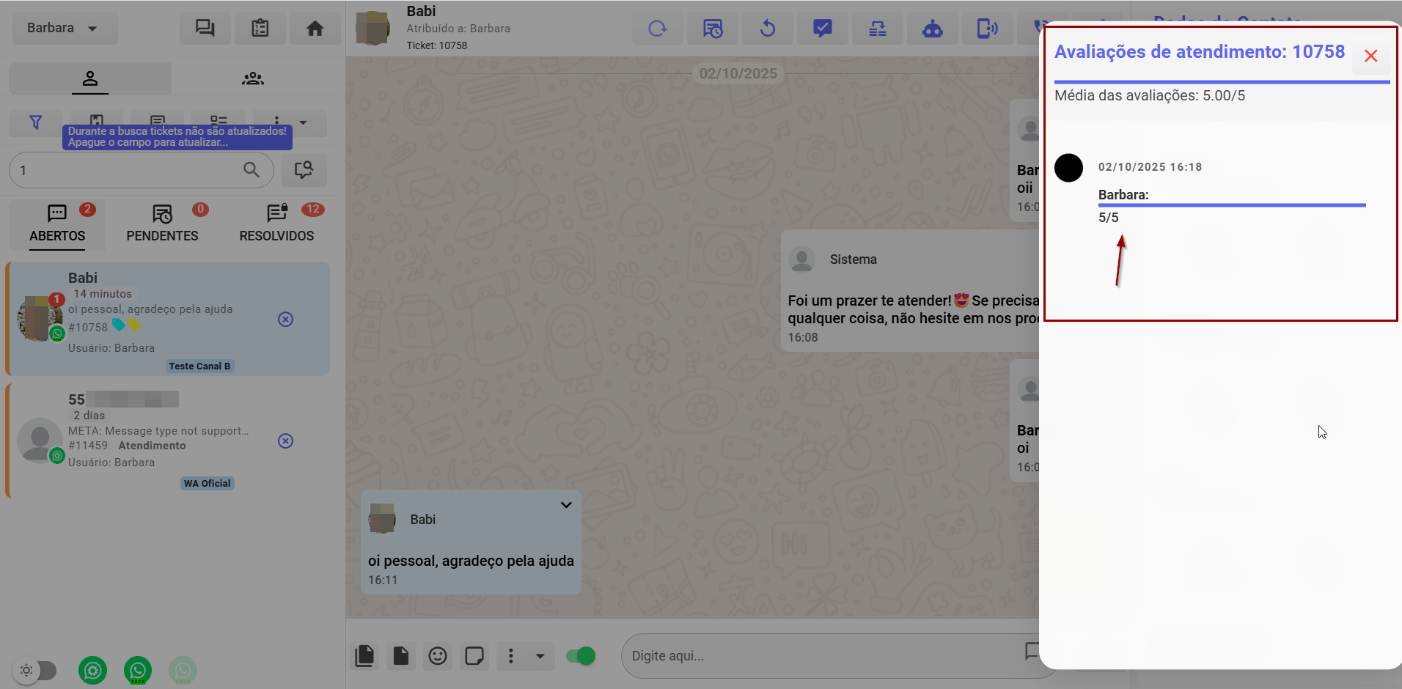This screenshot has width=1402, height=689.
Task: Click the phone with sound waves icon
Action: pos(987,29)
